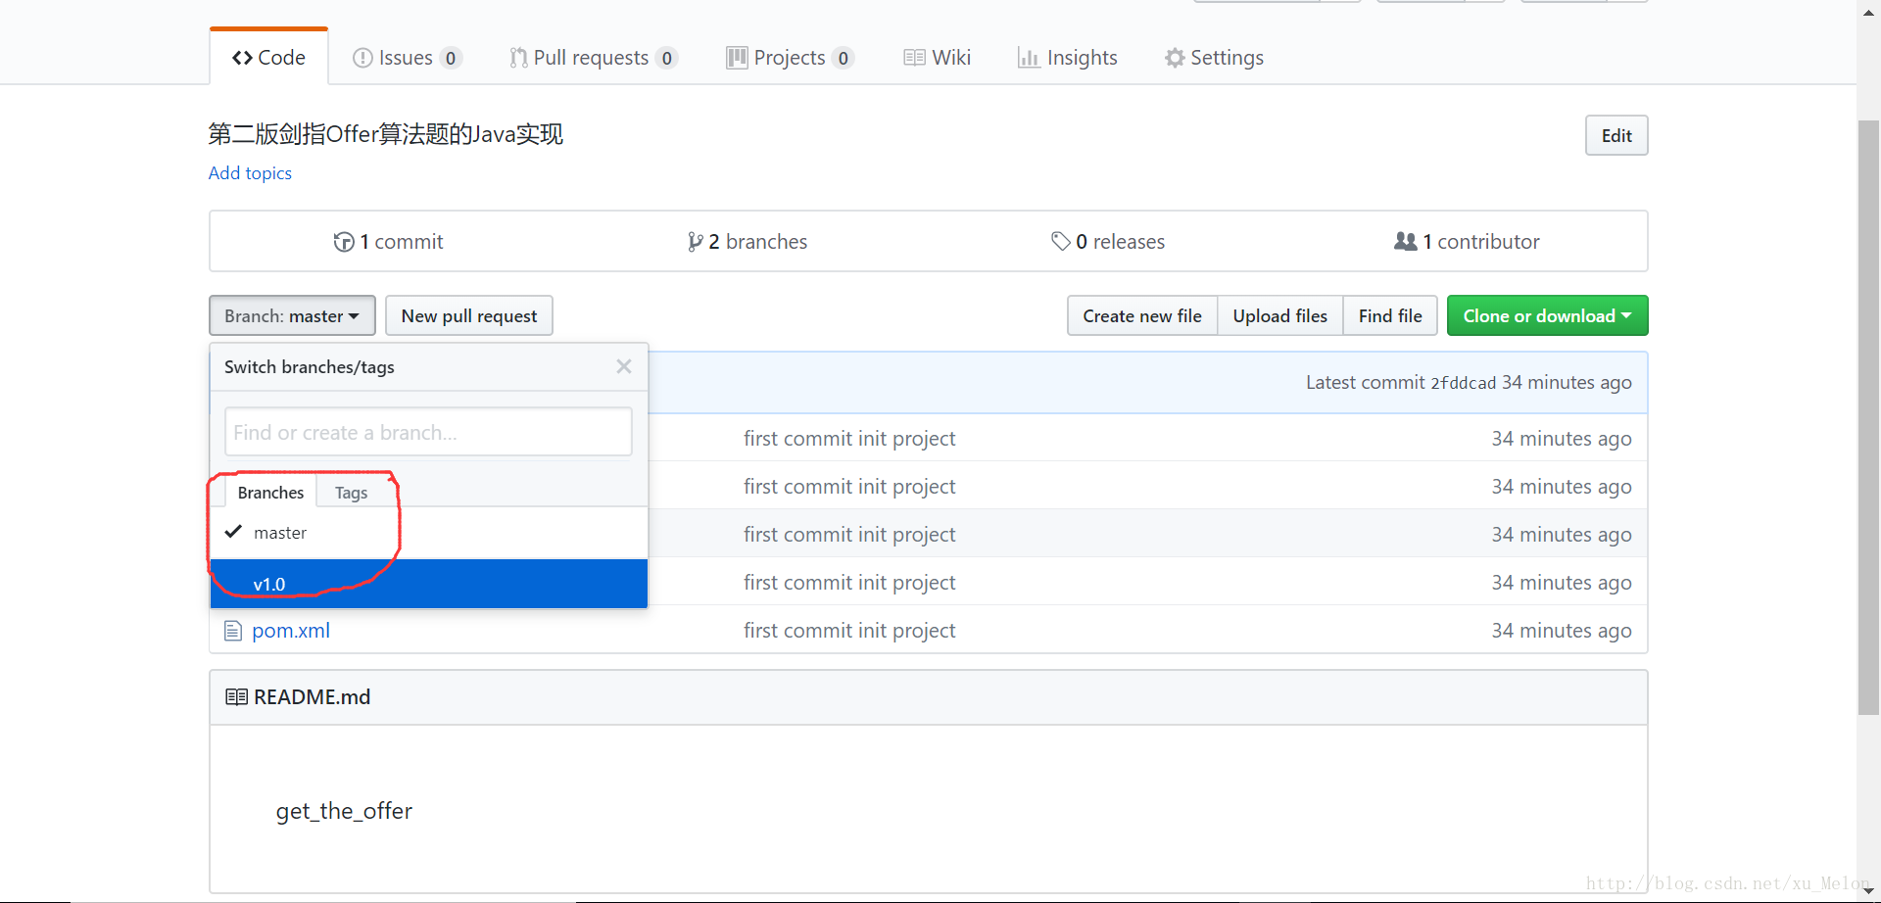Open pom.xml row commit message
The height and width of the screenshot is (903, 1881).
pyautogui.click(x=849, y=631)
